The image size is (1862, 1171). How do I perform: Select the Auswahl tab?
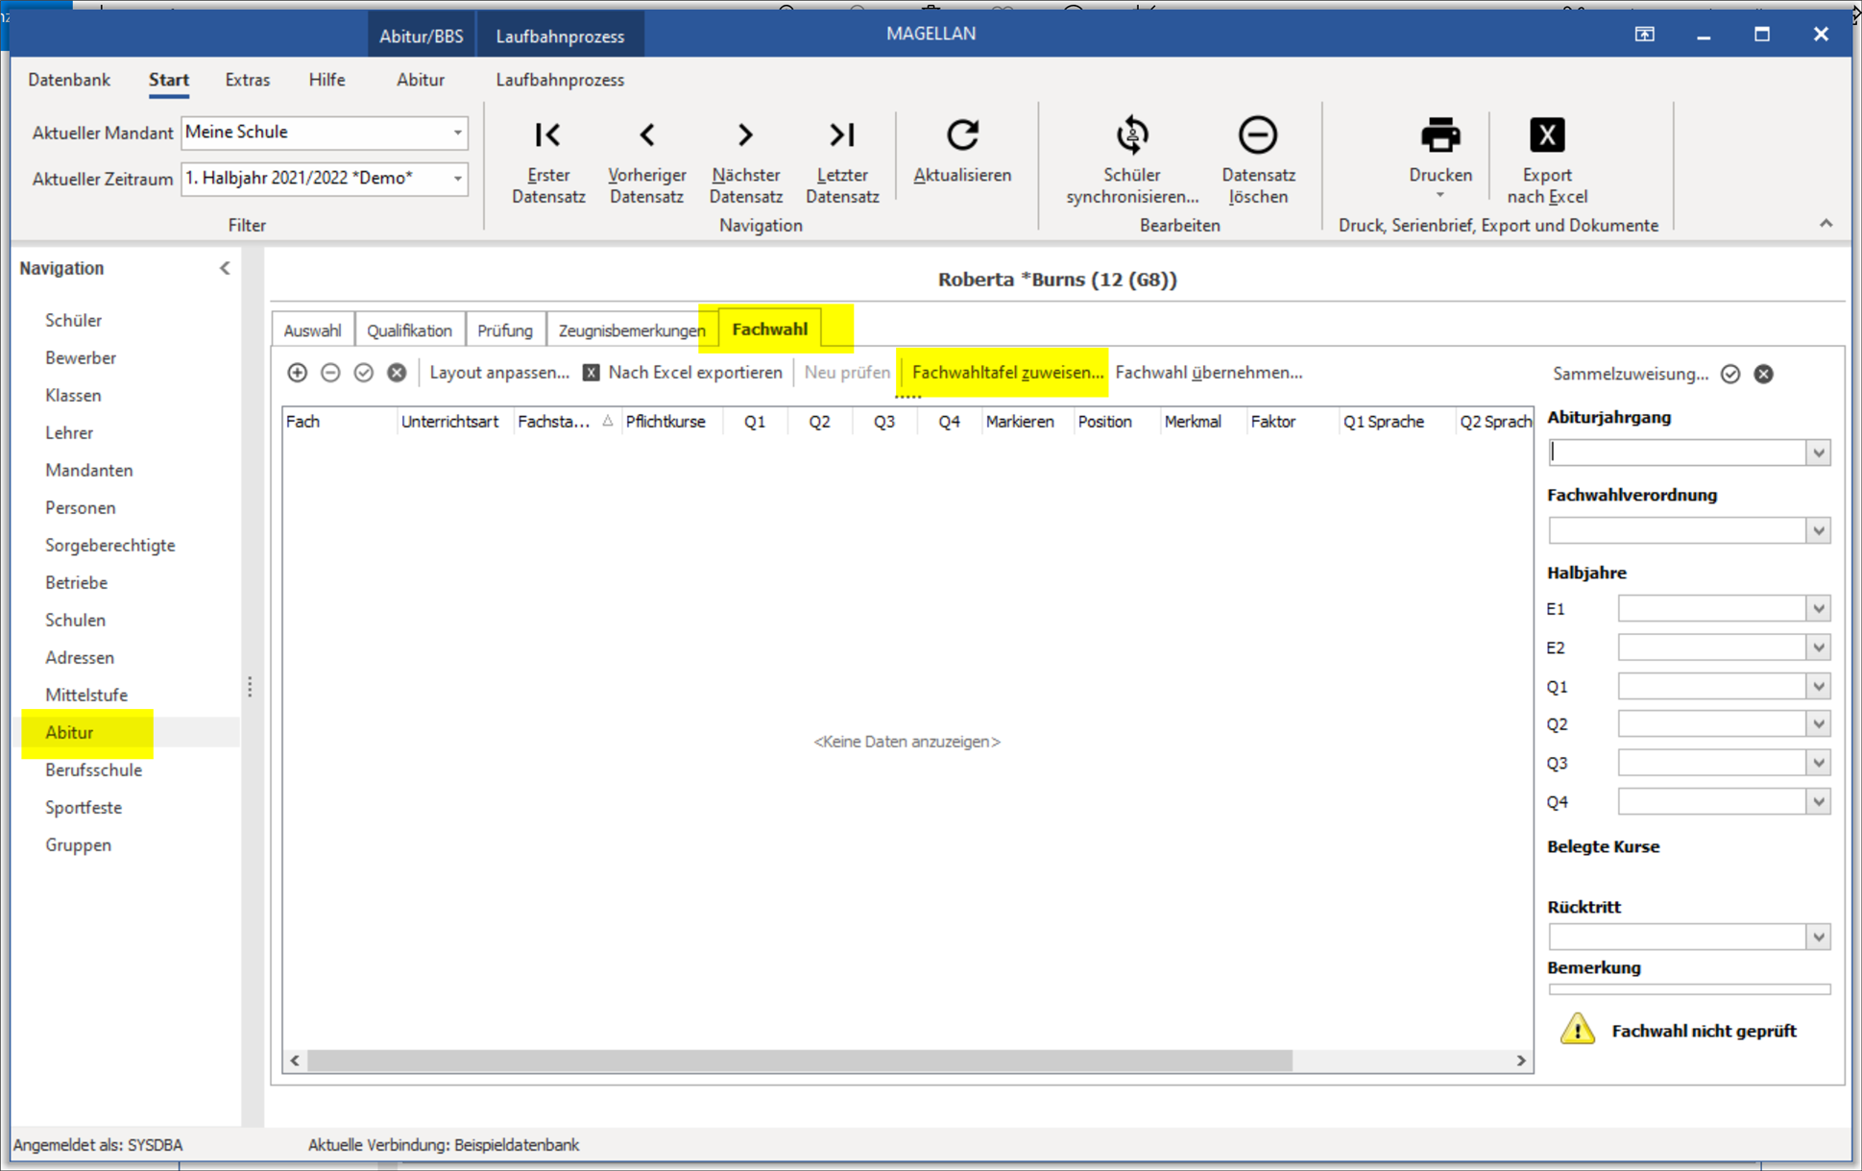click(x=312, y=330)
